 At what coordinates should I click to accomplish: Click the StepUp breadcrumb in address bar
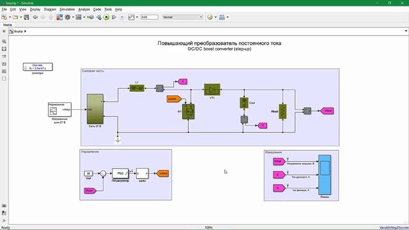[19, 31]
